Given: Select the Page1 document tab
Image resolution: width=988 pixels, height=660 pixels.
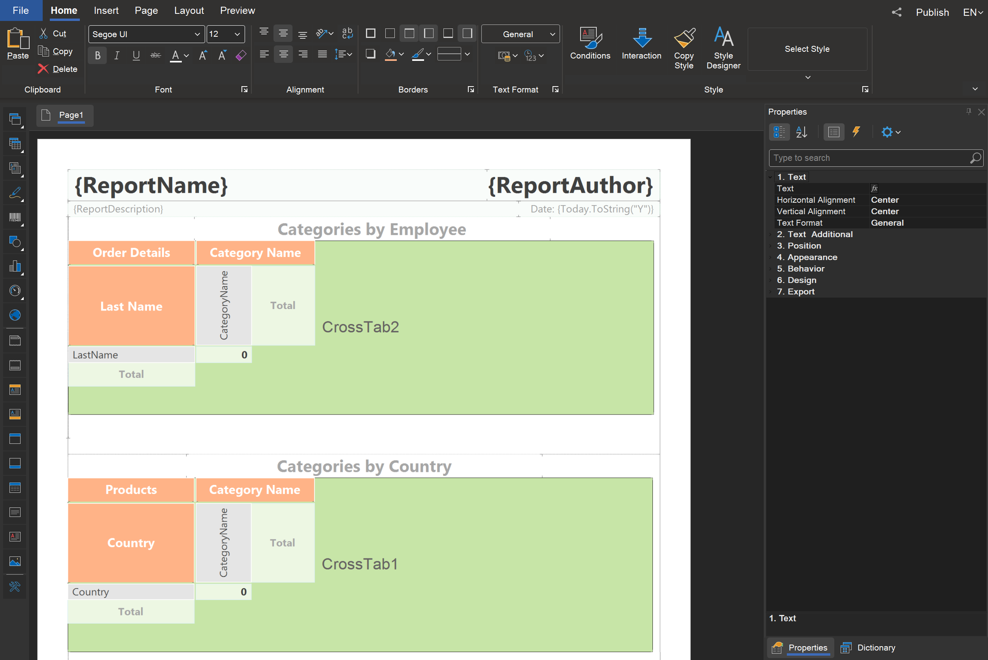Looking at the screenshot, I should tap(65, 115).
